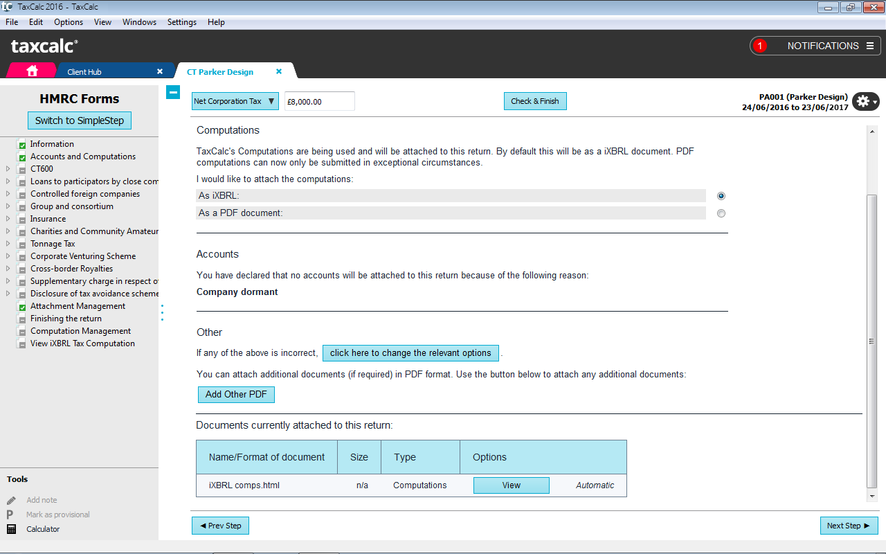
Task: View the iXBRL comps.html document
Action: [x=512, y=485]
